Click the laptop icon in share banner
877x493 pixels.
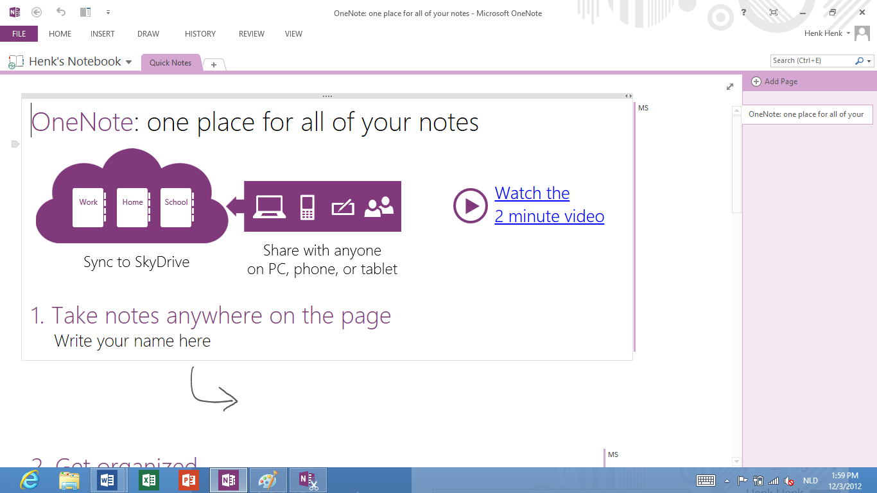[270, 207]
